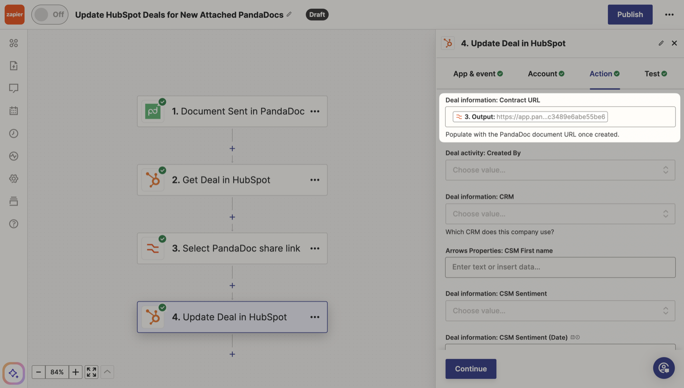The image size is (684, 388).
Task: Open Zap settings gear icon in sidebar
Action: 14,179
